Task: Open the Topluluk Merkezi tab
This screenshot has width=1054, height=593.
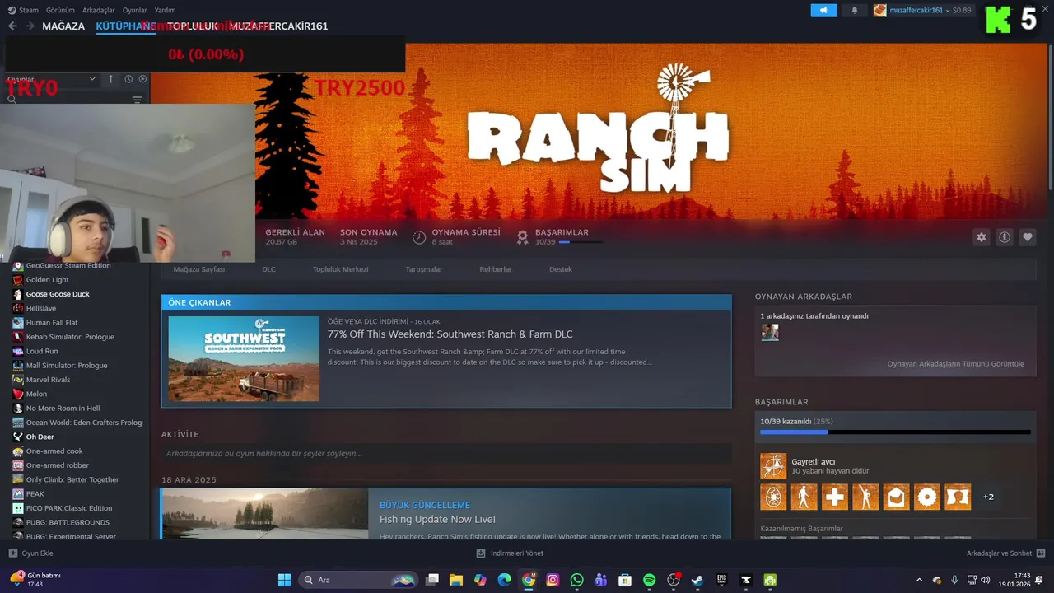Action: 340,269
